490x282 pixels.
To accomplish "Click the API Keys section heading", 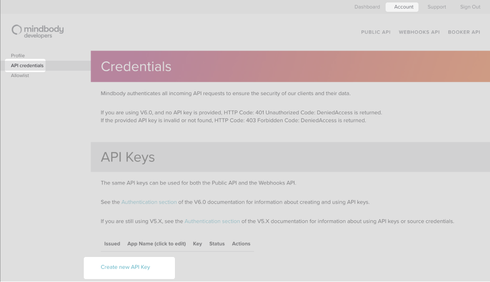I will click(x=128, y=157).
